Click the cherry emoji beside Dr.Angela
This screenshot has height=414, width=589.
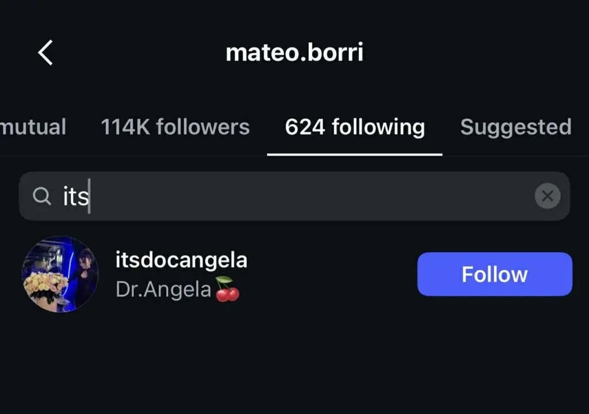(227, 290)
